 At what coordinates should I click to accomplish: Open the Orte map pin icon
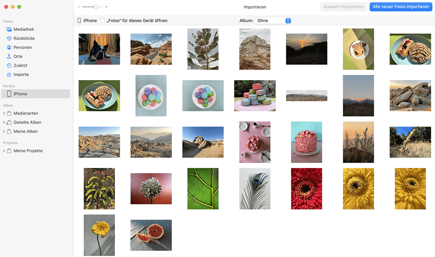tap(9, 57)
